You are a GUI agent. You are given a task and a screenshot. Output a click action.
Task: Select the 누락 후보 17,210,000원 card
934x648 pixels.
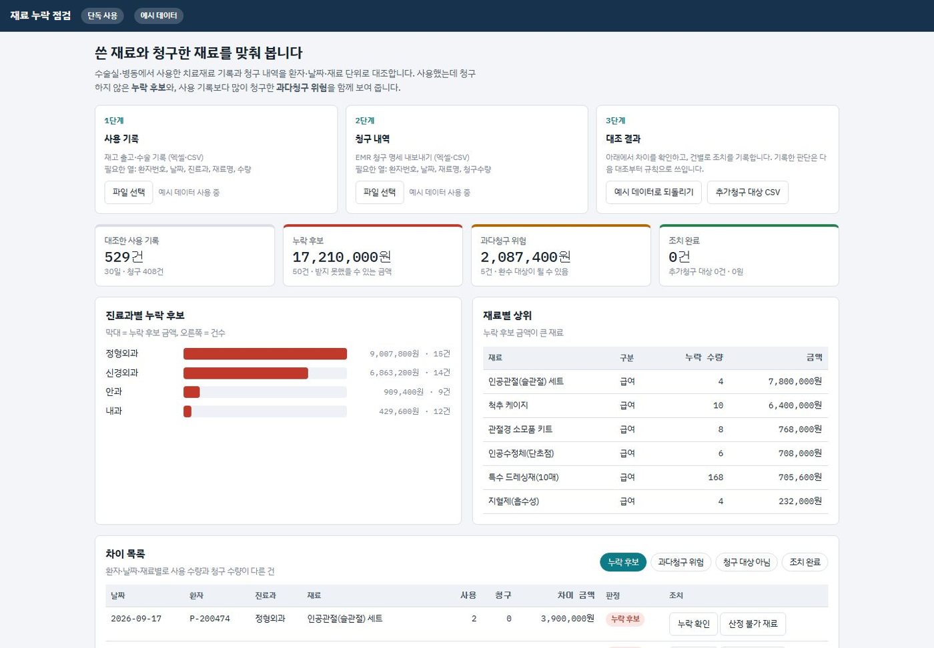373,255
